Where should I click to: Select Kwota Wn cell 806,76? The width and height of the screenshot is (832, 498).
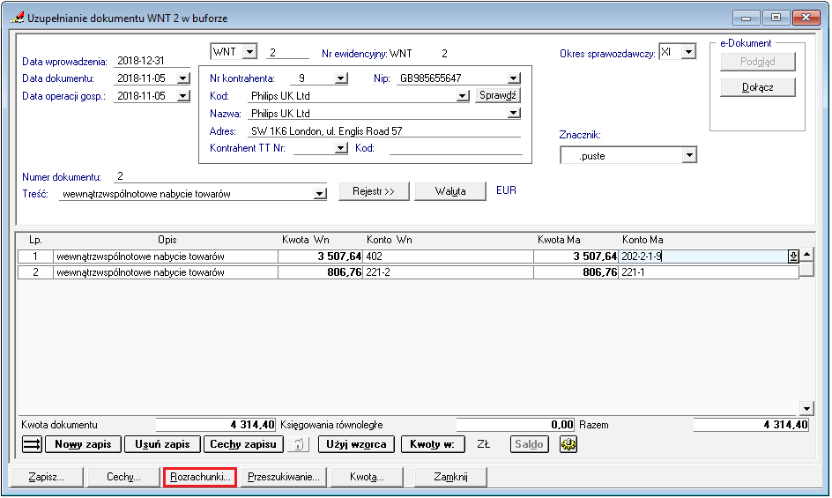[321, 272]
